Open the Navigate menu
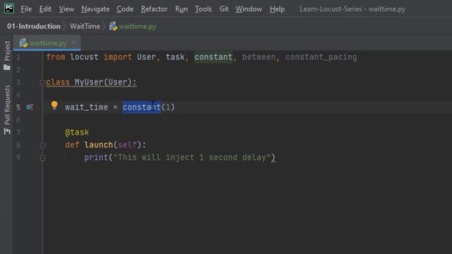This screenshot has width=452, height=254. (x=95, y=9)
